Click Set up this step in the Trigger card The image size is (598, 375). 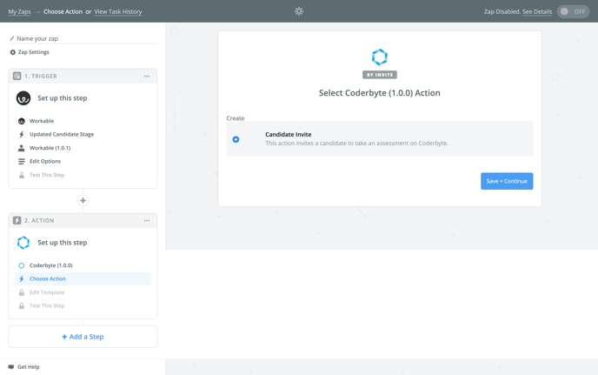(x=63, y=98)
